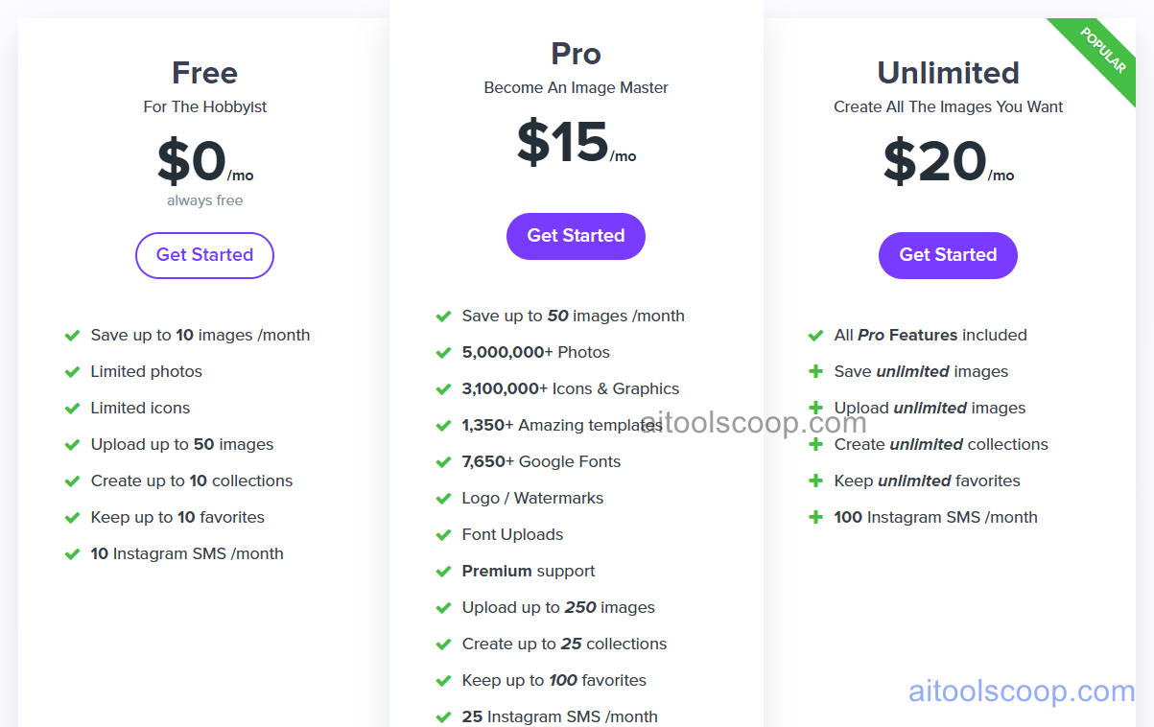The height and width of the screenshot is (727, 1154).
Task: Select the 'Unlimited' plan heading
Action: (948, 72)
